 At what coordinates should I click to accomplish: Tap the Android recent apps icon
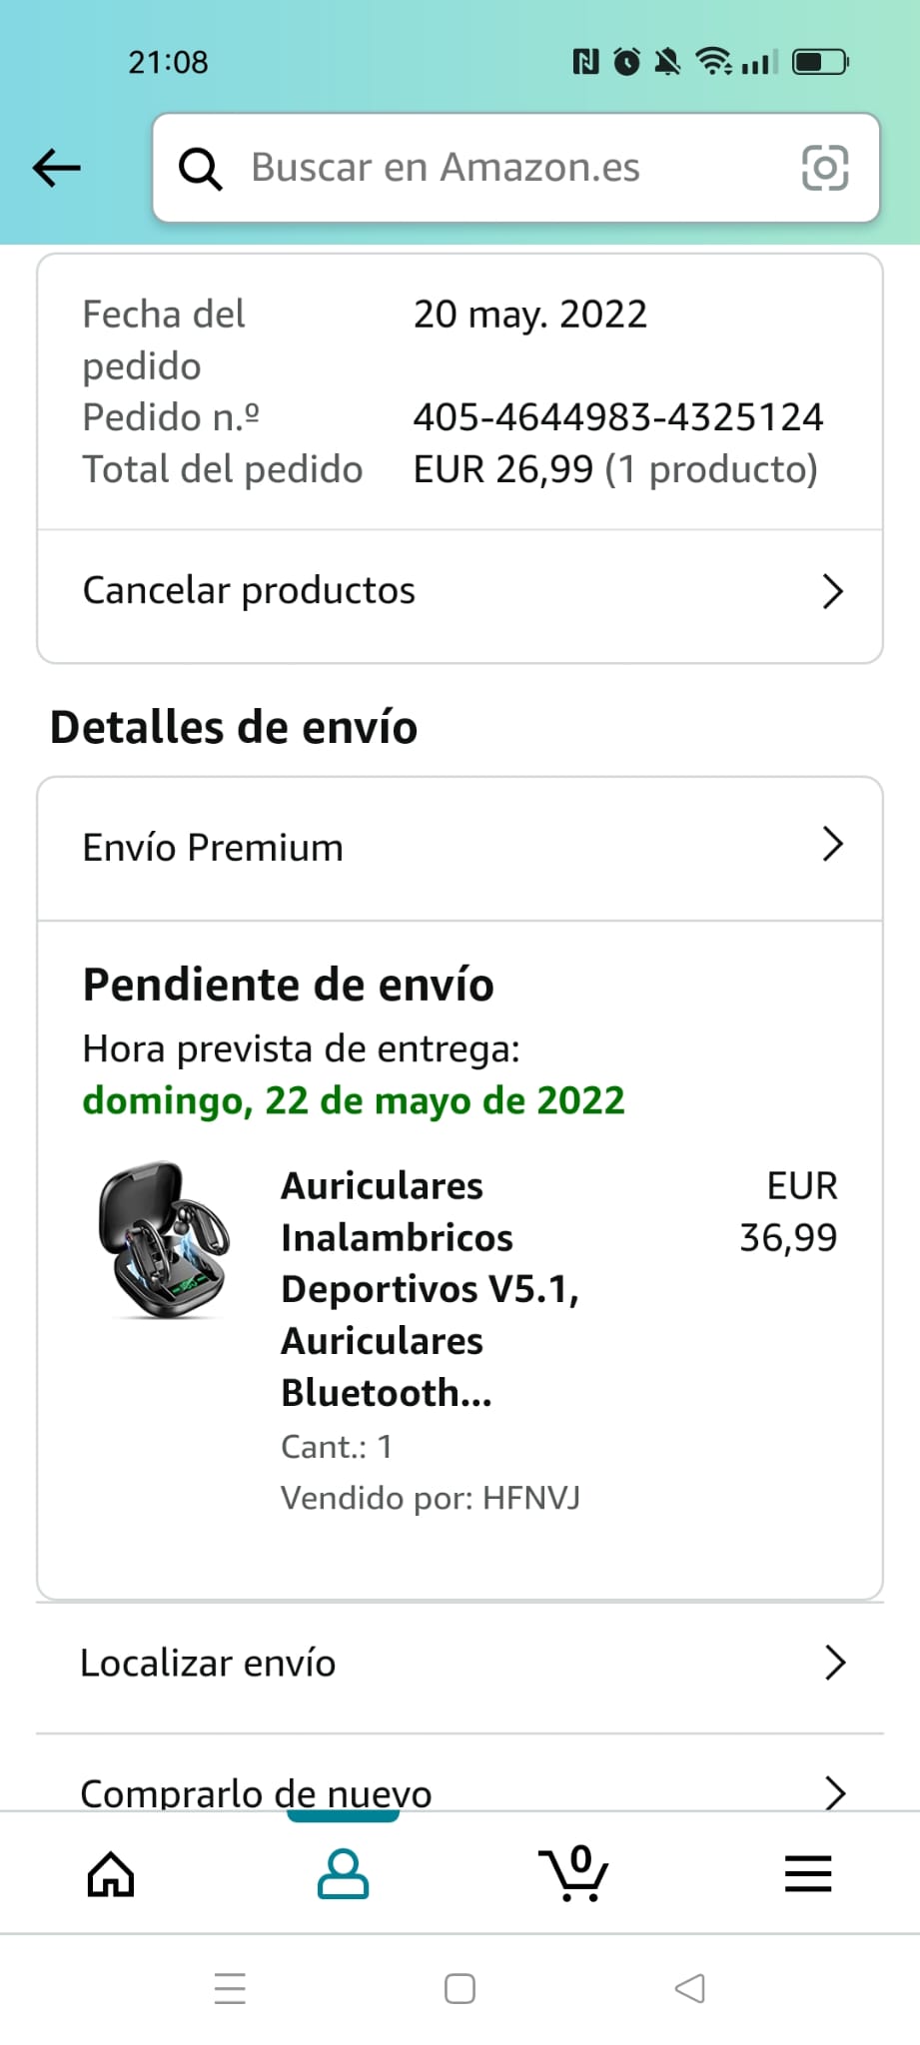230,1988
